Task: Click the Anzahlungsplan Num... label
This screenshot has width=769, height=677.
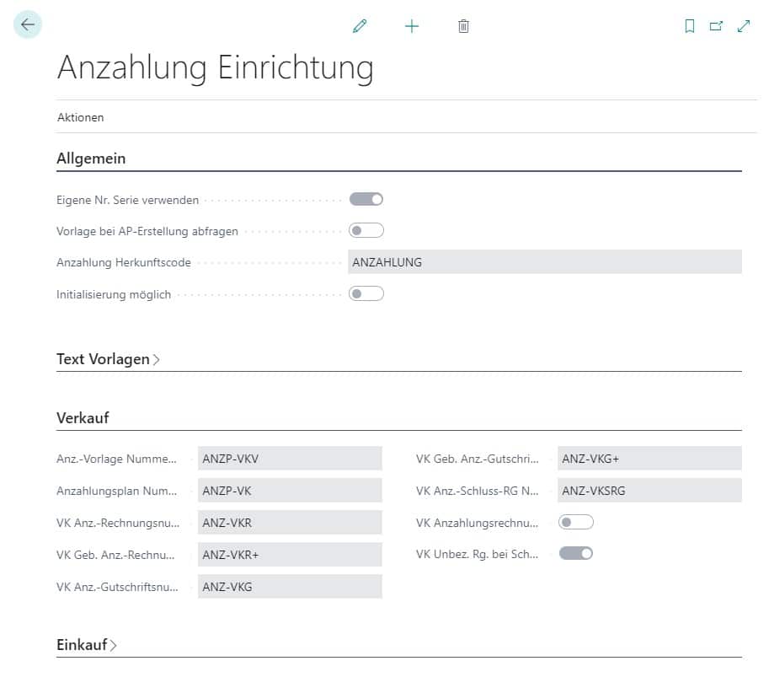Action: [x=117, y=491]
